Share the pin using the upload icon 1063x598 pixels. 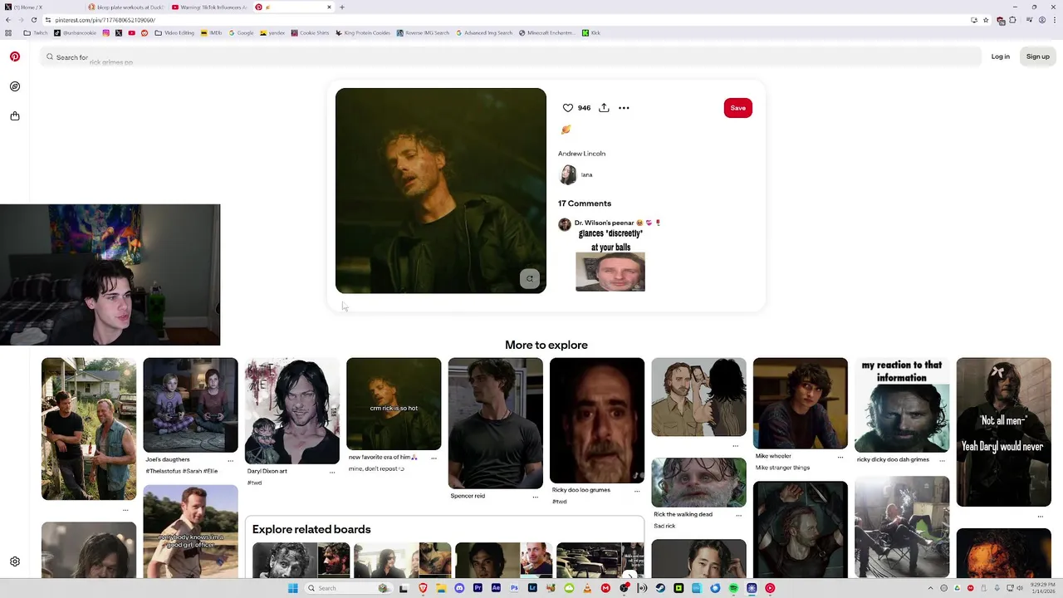pos(604,108)
